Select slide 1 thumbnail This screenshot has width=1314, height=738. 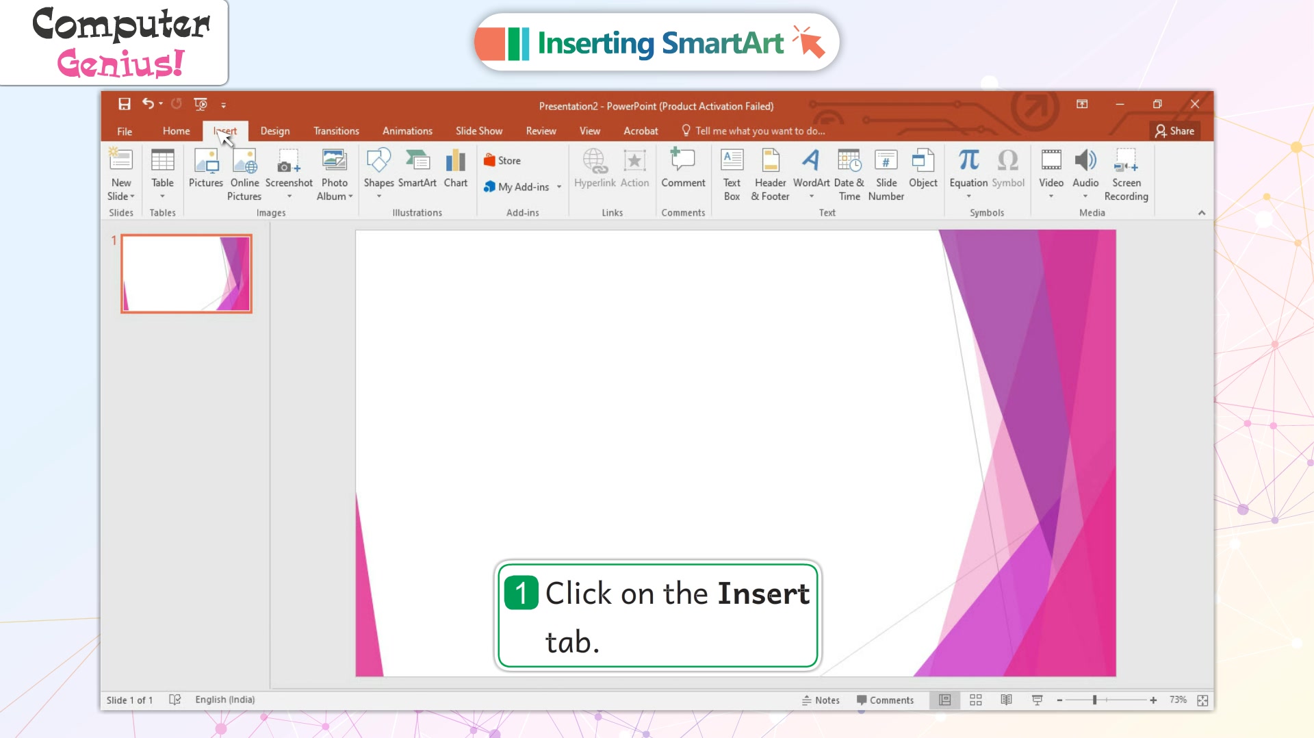(186, 274)
